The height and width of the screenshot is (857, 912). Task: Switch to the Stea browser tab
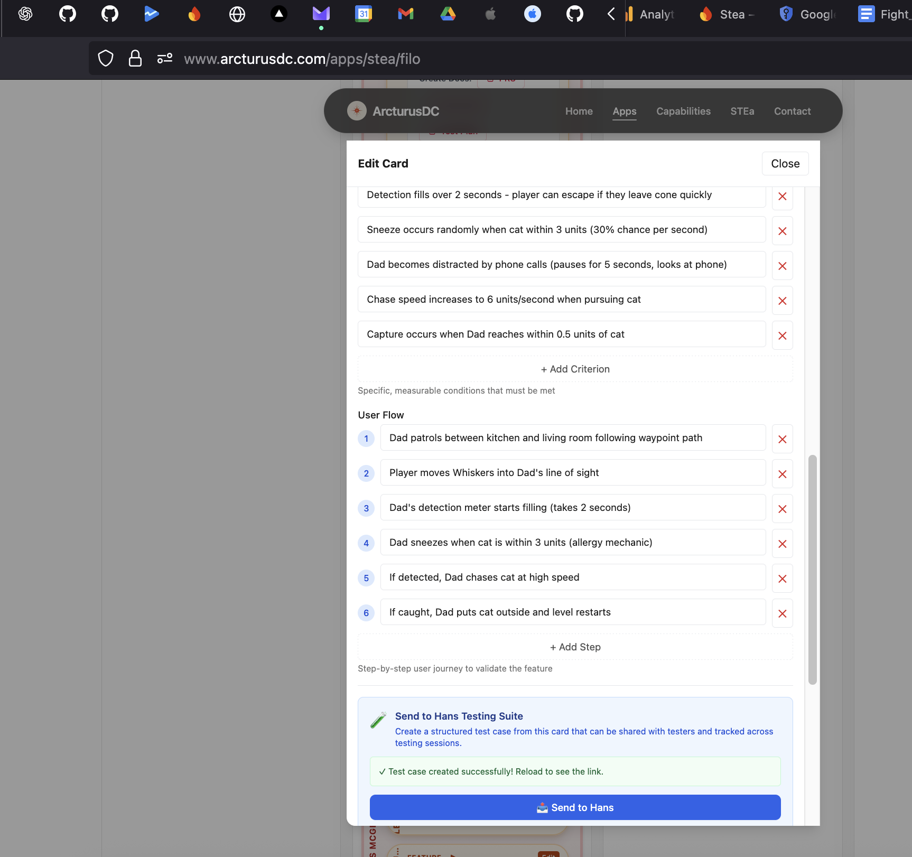[728, 14]
